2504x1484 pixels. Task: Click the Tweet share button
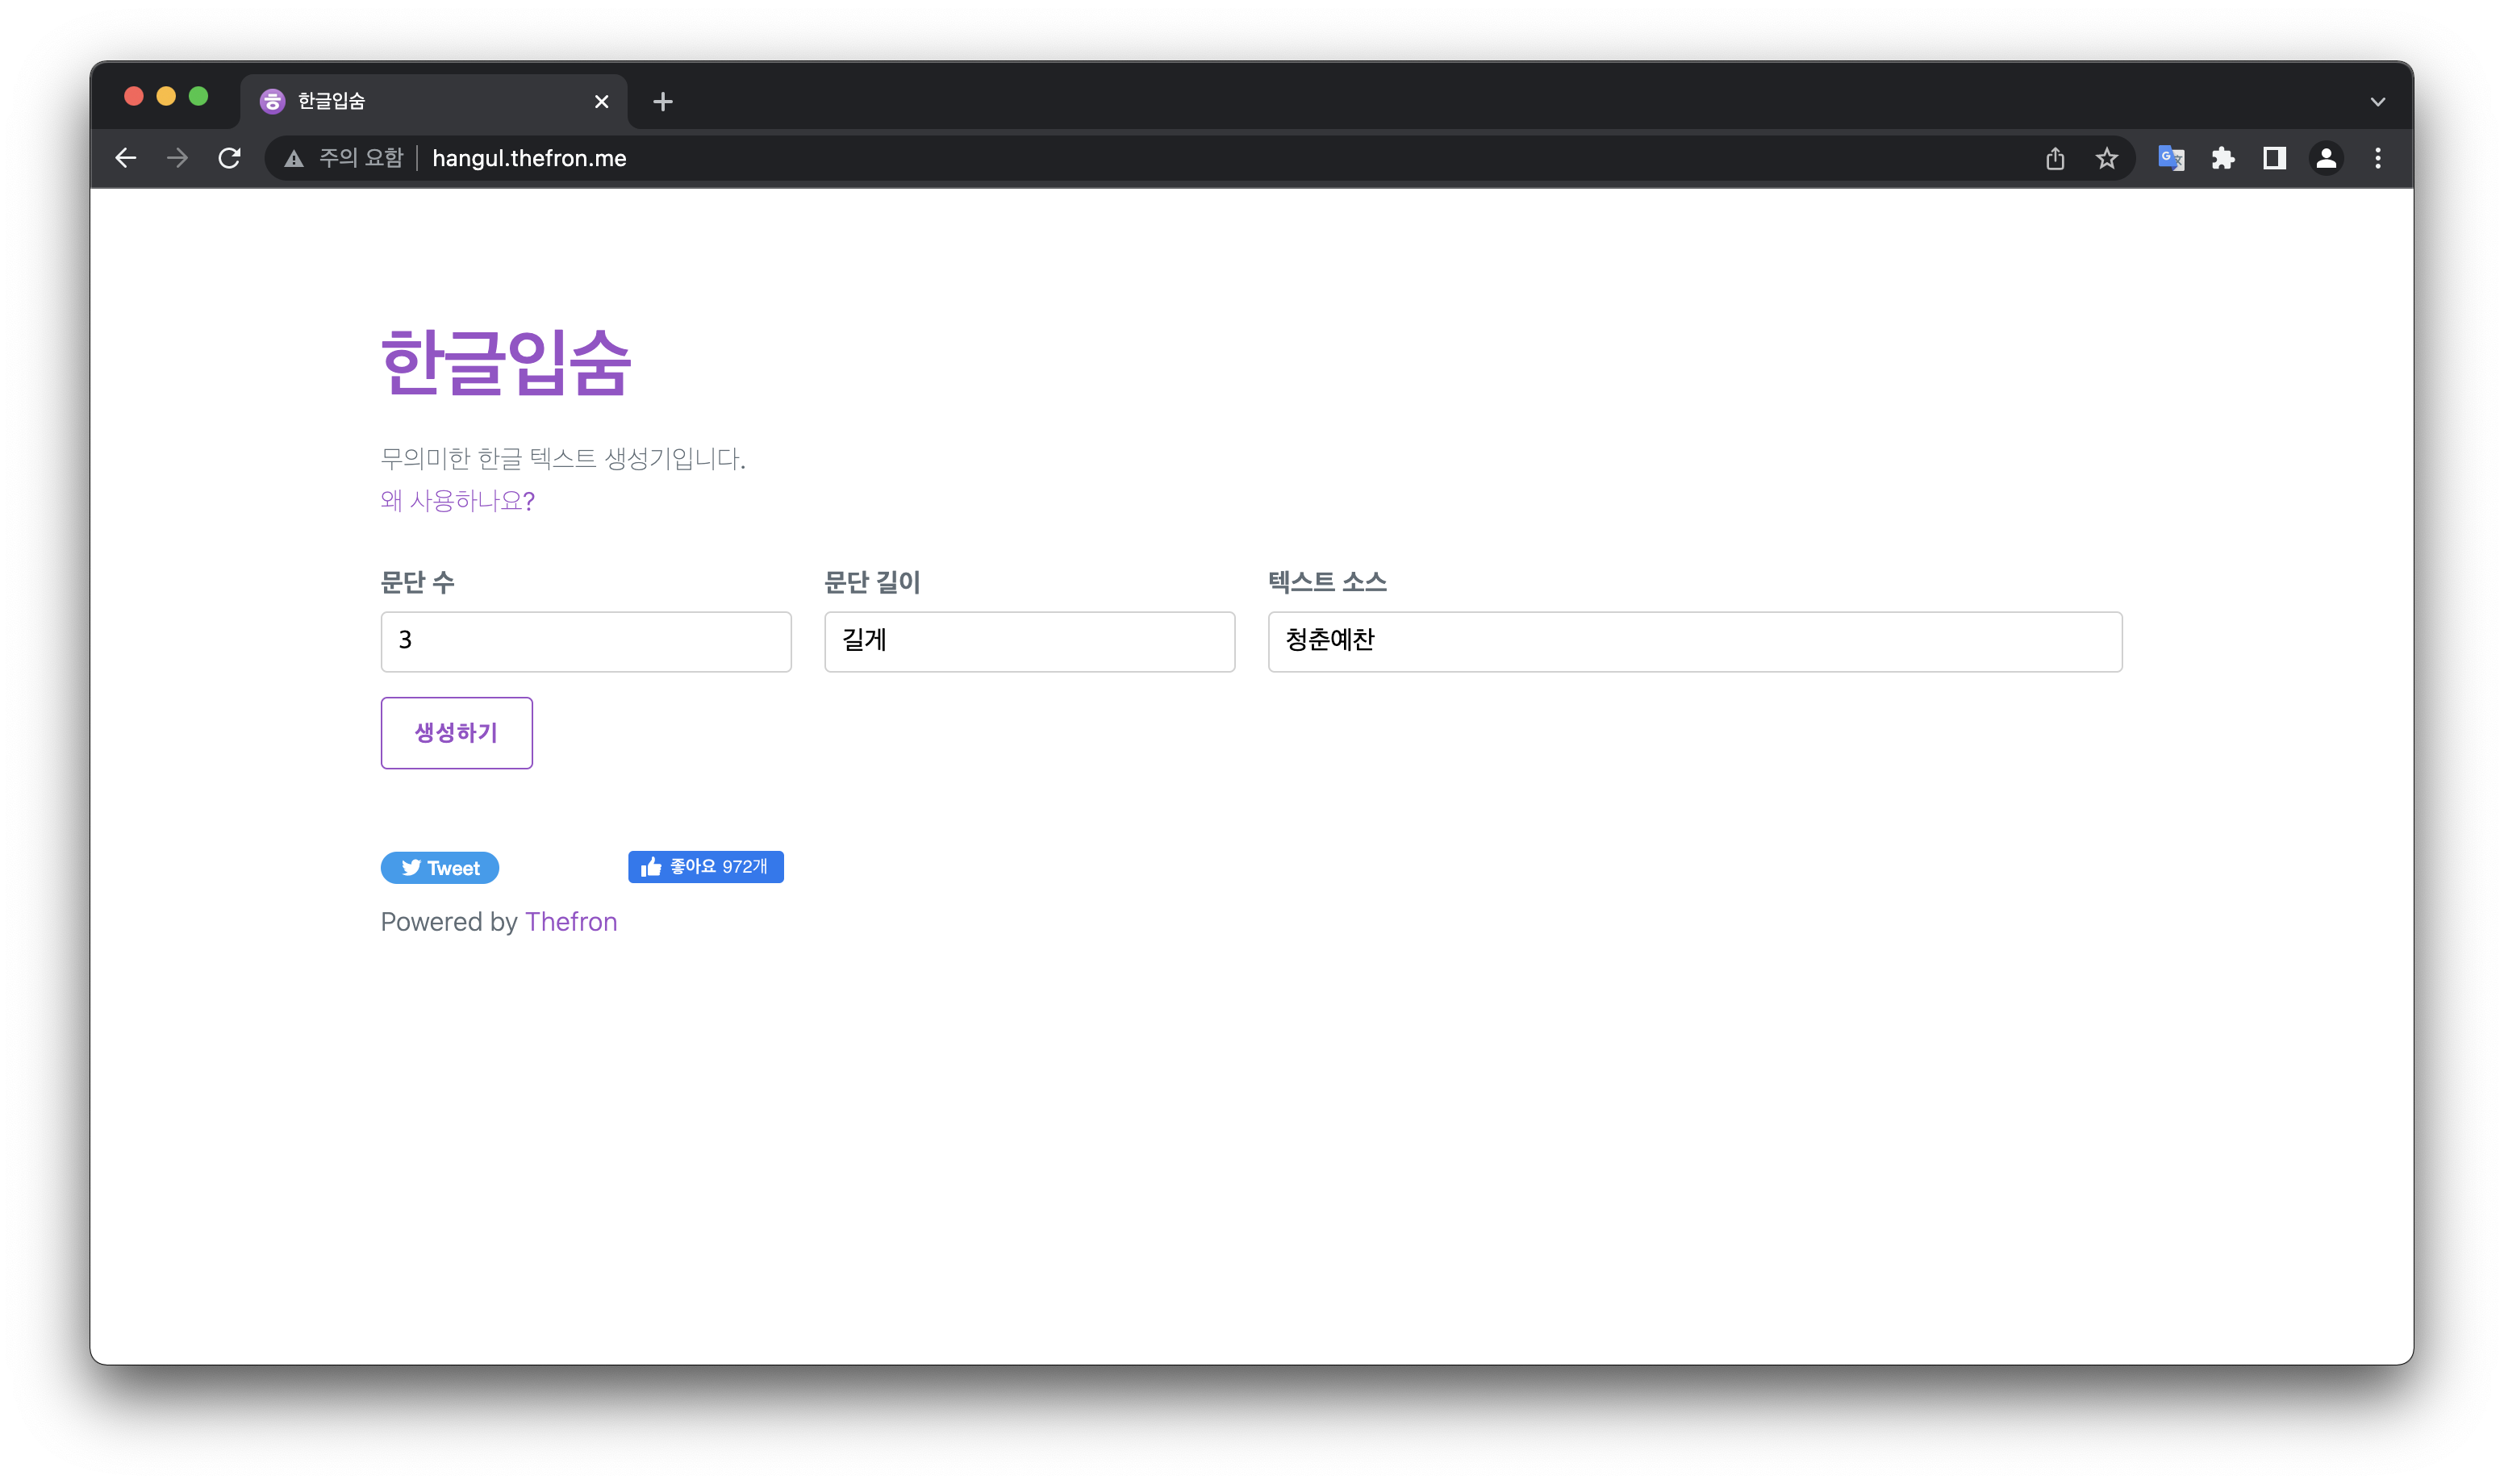[439, 867]
